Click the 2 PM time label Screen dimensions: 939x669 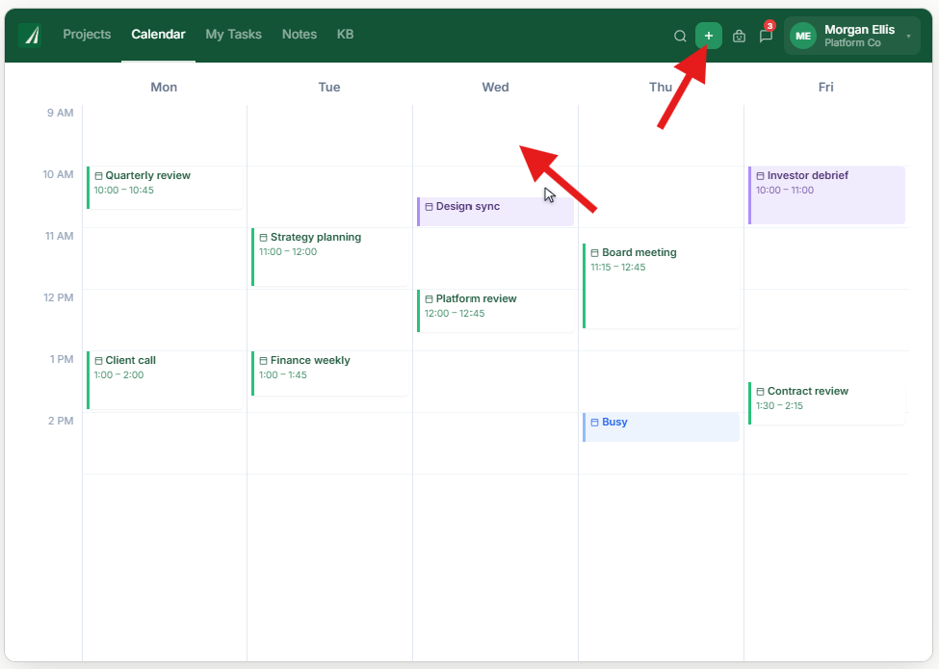(61, 421)
